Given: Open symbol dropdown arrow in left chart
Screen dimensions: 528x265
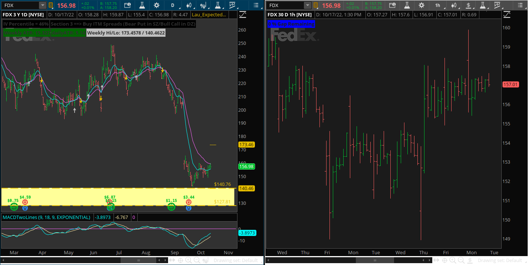Looking at the screenshot, I should point(43,5).
